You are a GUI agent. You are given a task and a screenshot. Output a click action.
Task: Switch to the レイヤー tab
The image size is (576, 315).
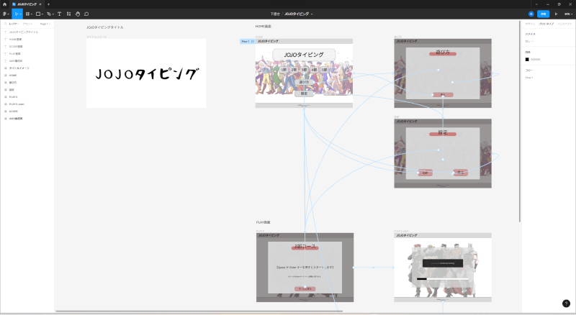13,24
